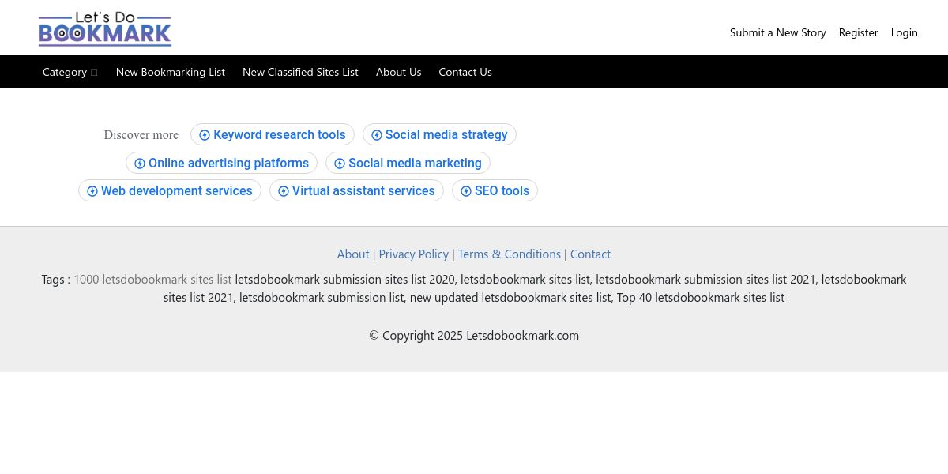Click the new updated letsdobookmark sites list text
This screenshot has height=474, width=948.
(x=510, y=297)
